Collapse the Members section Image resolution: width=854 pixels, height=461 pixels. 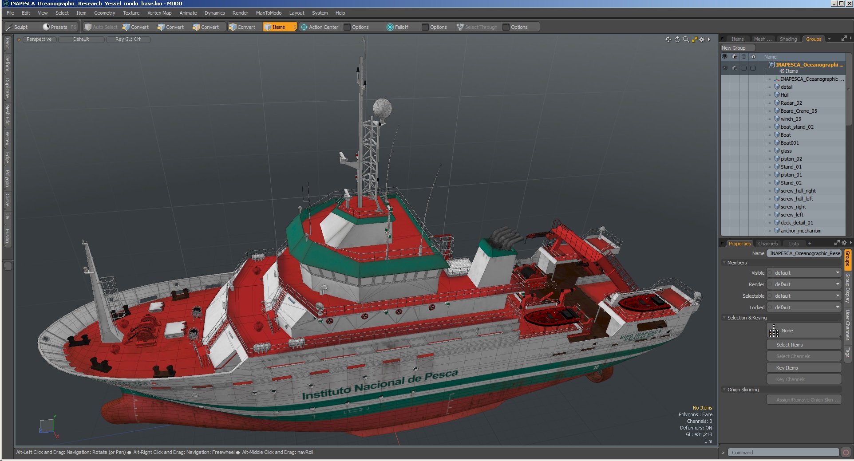[724, 263]
